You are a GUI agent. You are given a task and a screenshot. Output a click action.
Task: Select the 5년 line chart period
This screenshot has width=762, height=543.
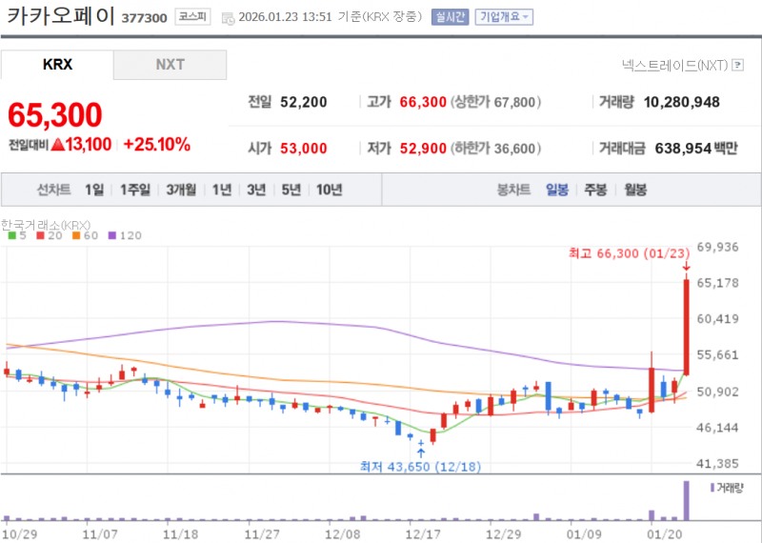291,190
